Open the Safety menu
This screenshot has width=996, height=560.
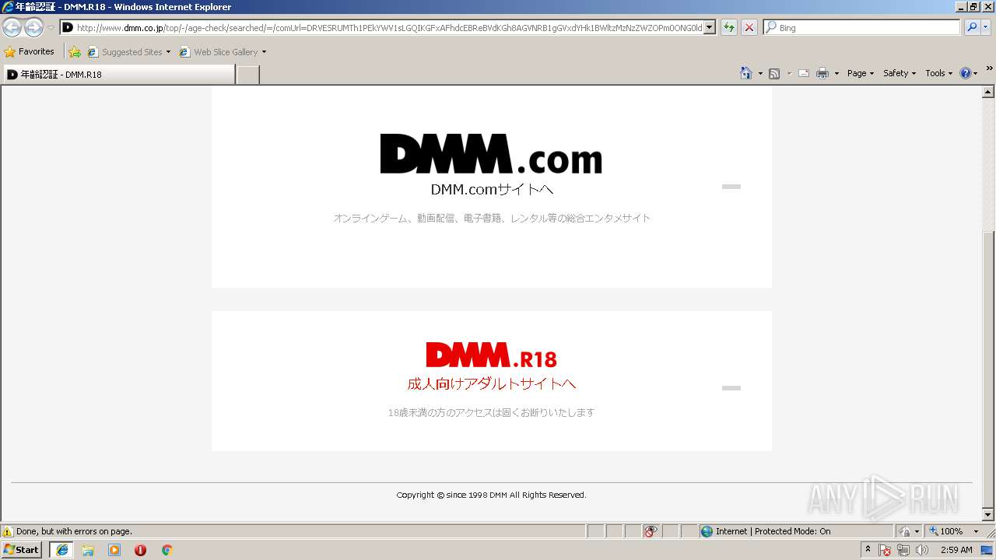[x=899, y=73]
